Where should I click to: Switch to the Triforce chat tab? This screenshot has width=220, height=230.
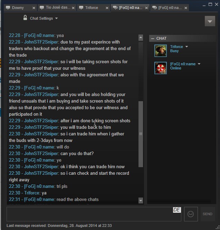coord(92,8)
